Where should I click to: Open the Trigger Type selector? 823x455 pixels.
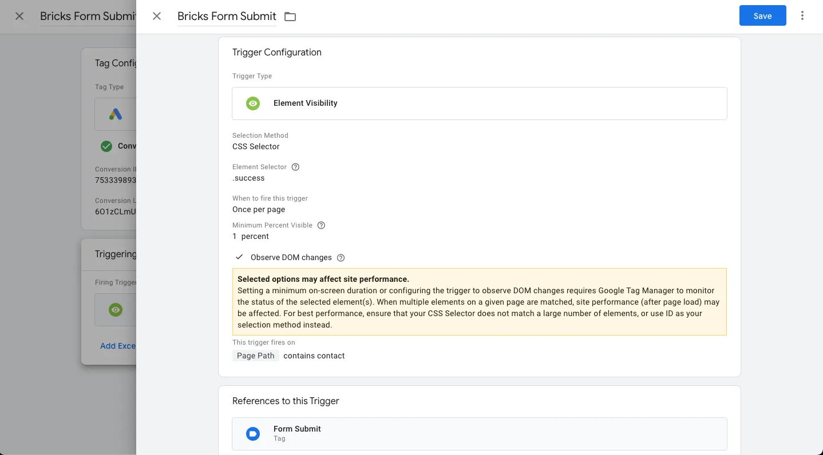coord(479,103)
